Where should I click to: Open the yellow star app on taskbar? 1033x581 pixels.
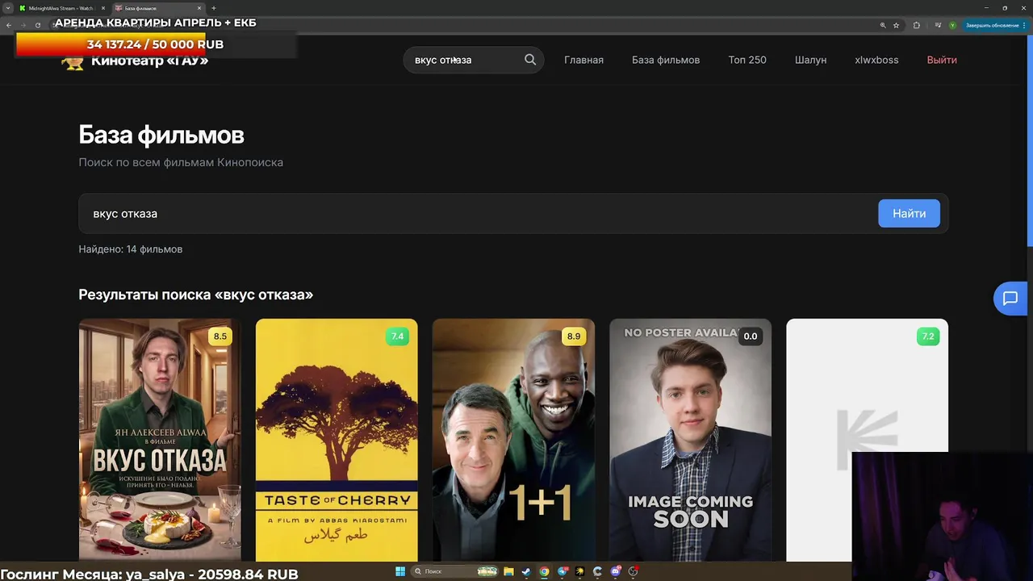(x=579, y=571)
